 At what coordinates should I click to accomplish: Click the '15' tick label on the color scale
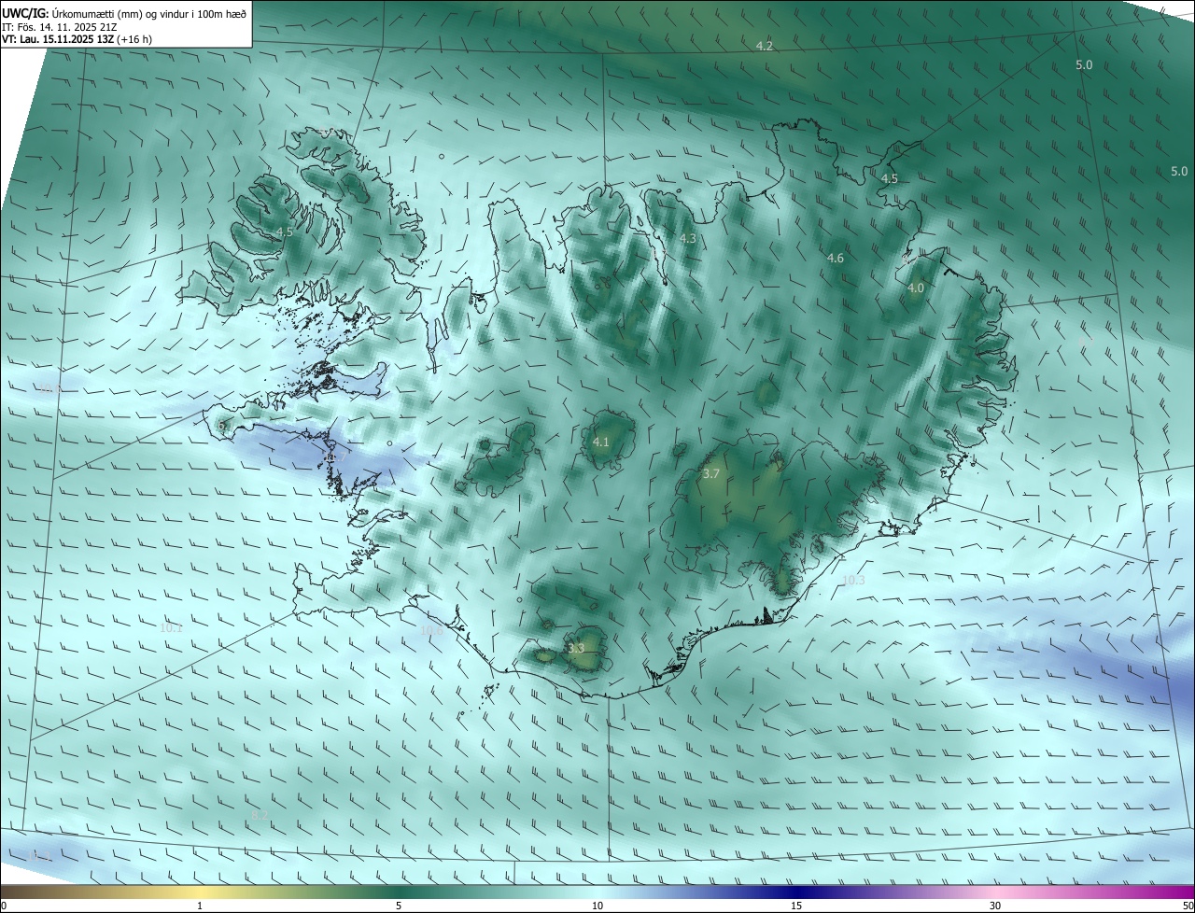796,906
